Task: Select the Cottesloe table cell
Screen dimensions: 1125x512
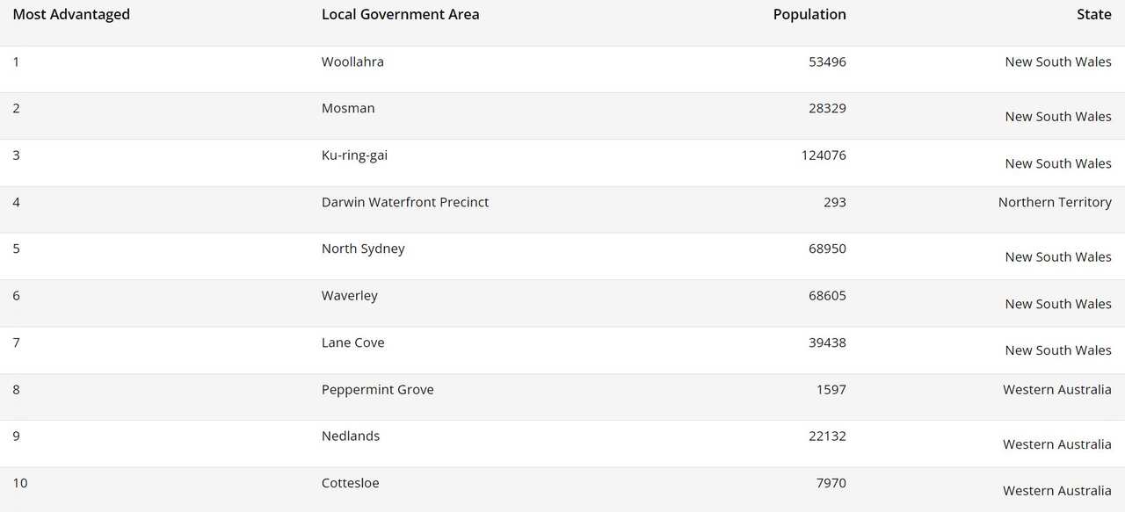Action: click(x=351, y=483)
